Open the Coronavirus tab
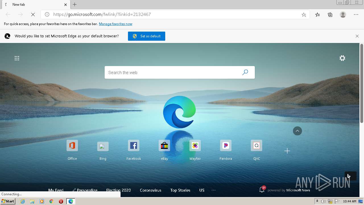This screenshot has width=364, height=205. point(150,190)
